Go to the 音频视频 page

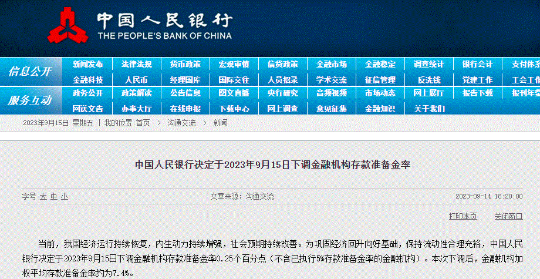332,93
